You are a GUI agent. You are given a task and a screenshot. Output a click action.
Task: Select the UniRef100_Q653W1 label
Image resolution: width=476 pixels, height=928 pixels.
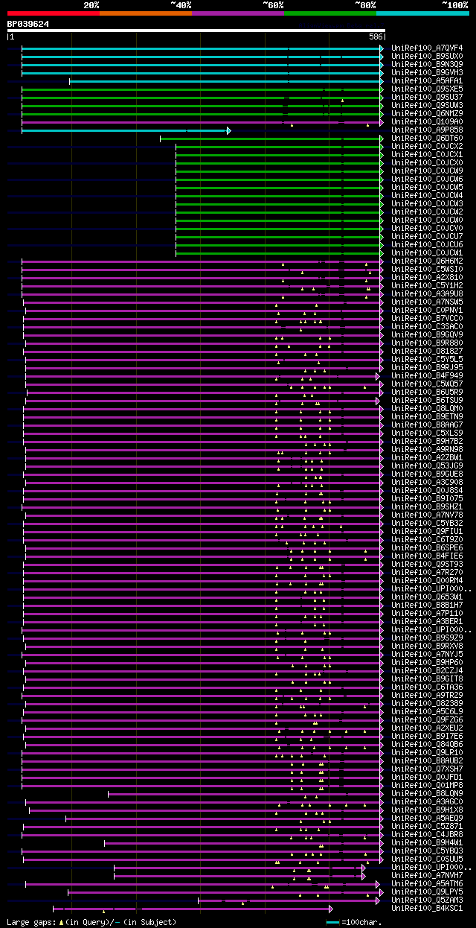coord(427,597)
